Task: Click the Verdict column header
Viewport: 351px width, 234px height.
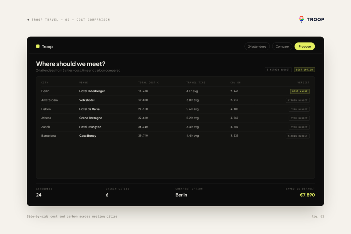Action: 304,83
